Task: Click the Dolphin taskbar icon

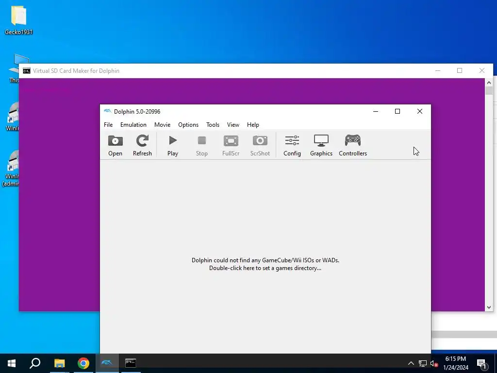Action: (x=107, y=363)
